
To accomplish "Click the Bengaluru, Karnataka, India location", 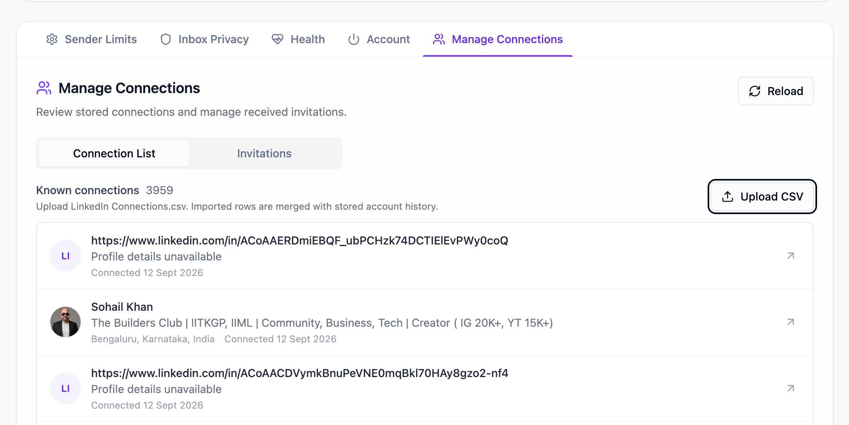I will coord(153,339).
